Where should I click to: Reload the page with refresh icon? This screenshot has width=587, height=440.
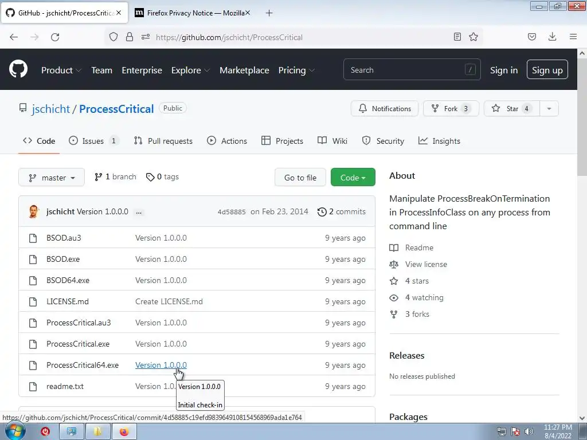tap(55, 37)
